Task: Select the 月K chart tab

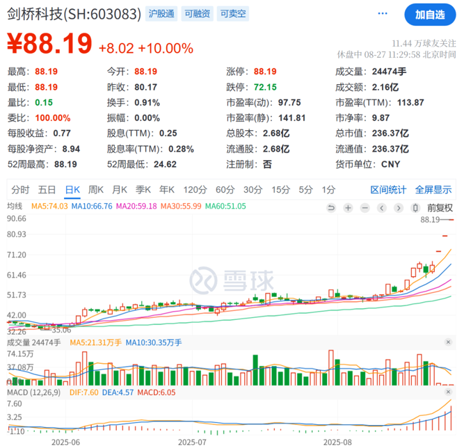Action: 120,189
